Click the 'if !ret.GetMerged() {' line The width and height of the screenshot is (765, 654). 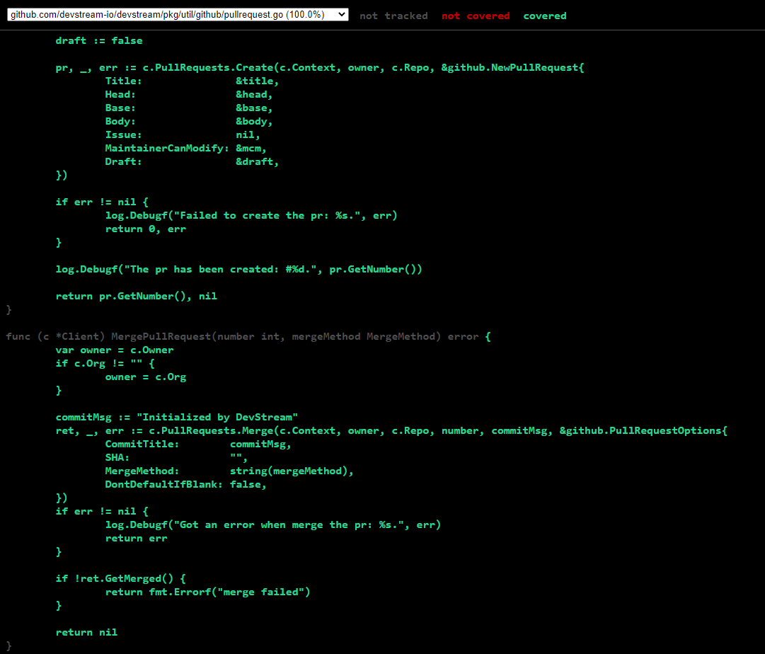[120, 578]
